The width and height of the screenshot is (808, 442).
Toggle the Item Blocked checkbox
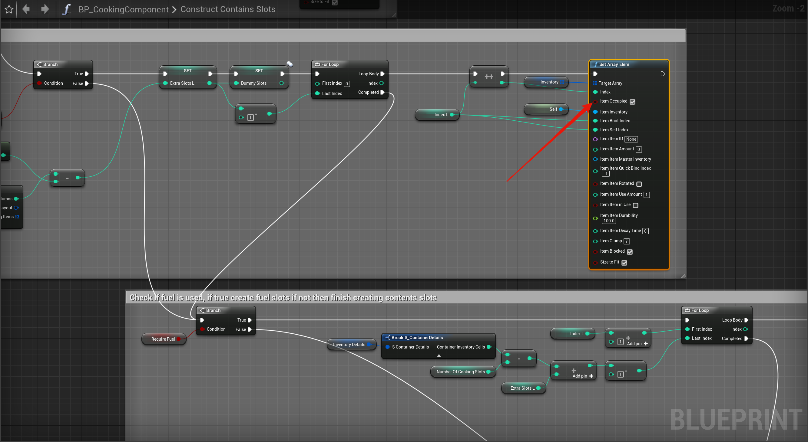pos(630,252)
